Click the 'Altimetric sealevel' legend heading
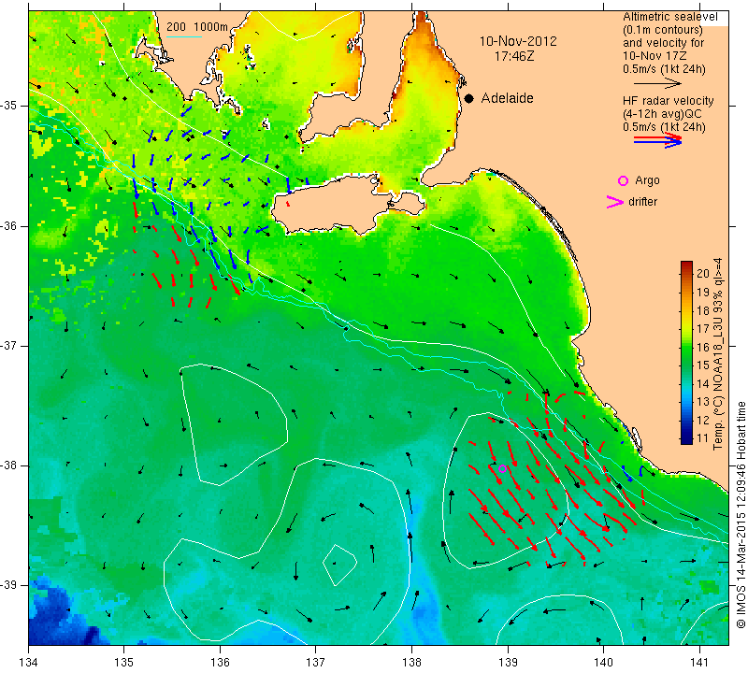The height and width of the screenshot is (673, 748). click(x=670, y=17)
